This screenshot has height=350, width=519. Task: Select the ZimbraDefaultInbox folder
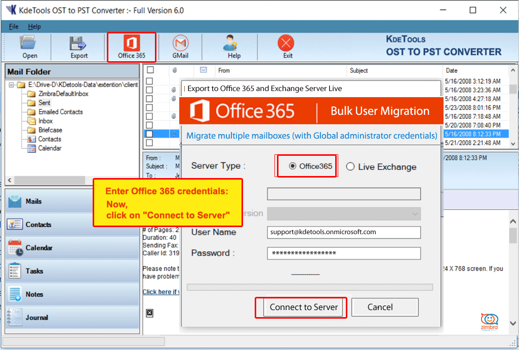pyautogui.click(x=63, y=94)
